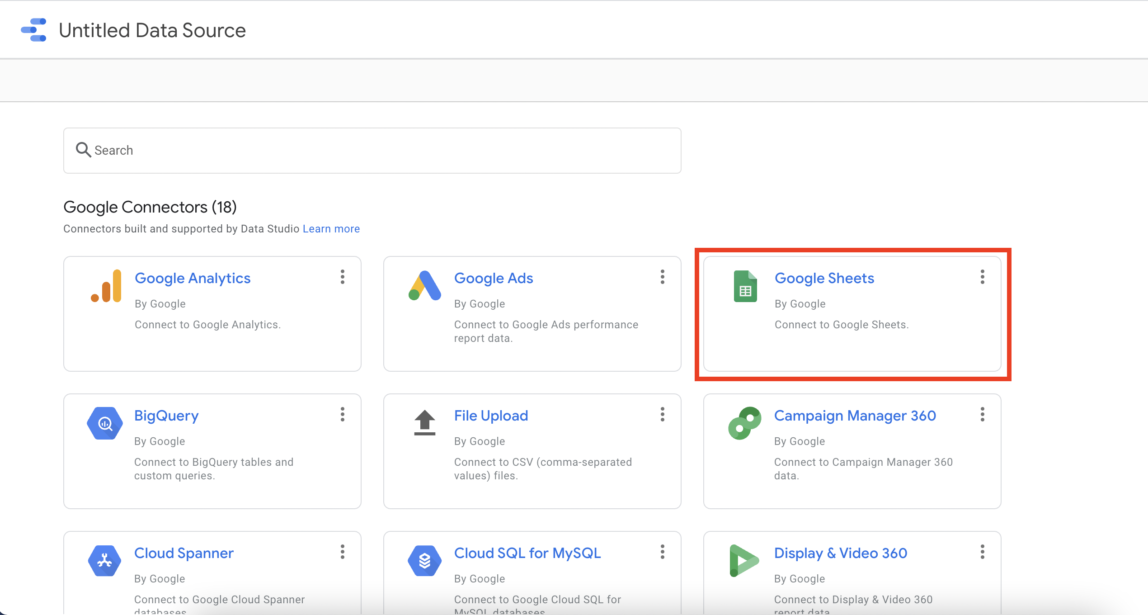Open Google Analytics options menu

click(343, 277)
